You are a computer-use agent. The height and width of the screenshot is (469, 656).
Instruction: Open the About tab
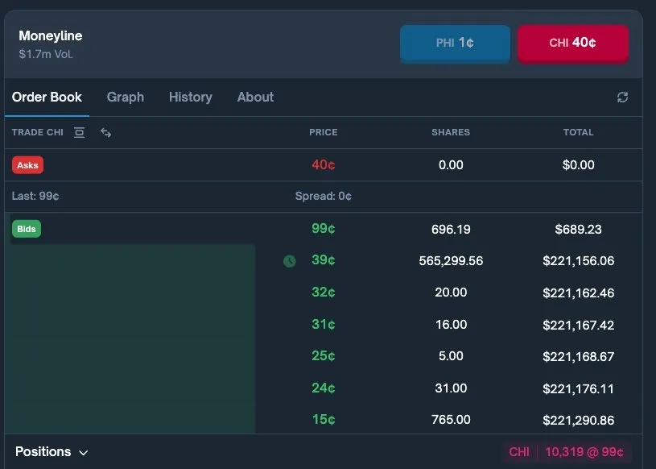pos(255,98)
